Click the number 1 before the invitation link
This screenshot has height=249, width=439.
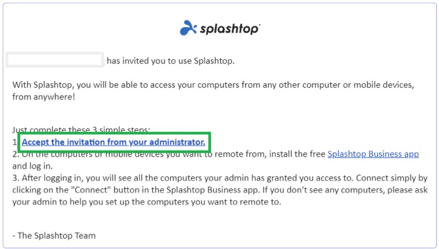(x=14, y=142)
